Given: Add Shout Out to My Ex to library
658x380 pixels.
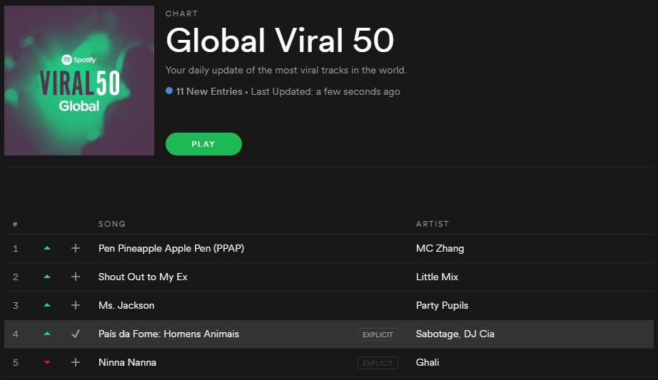Looking at the screenshot, I should [76, 277].
